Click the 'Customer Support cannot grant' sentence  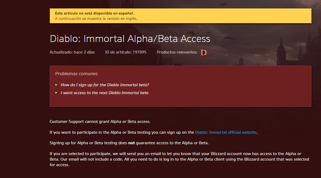pyautogui.click(x=100, y=122)
